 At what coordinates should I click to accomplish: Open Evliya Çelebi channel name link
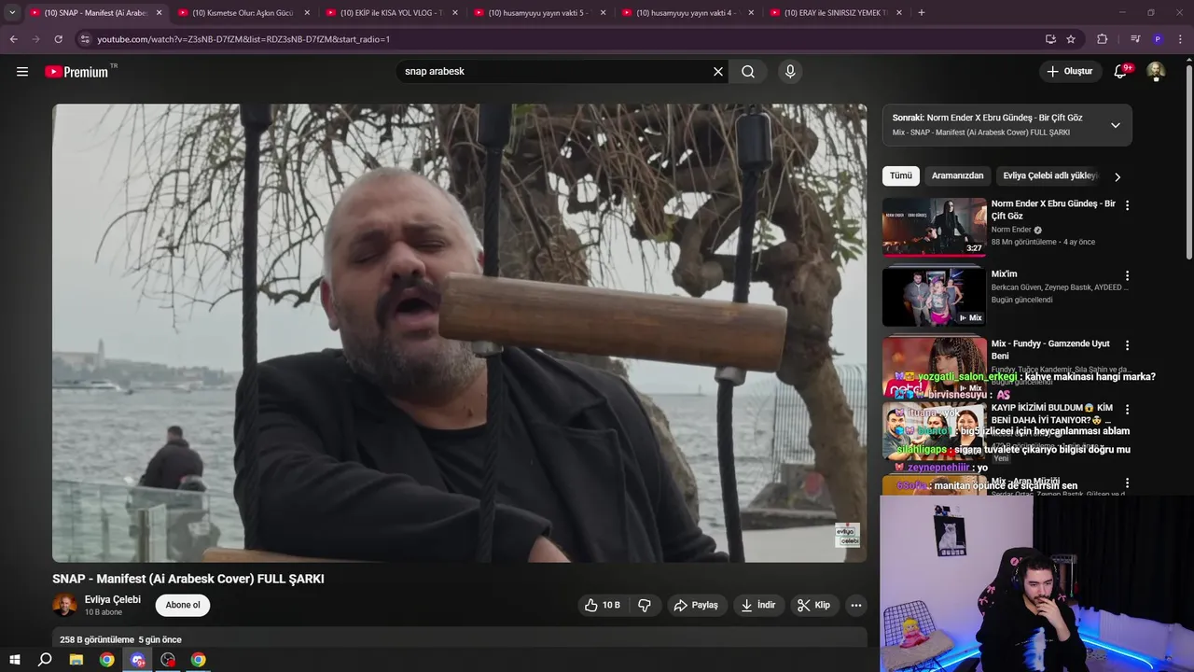113,599
